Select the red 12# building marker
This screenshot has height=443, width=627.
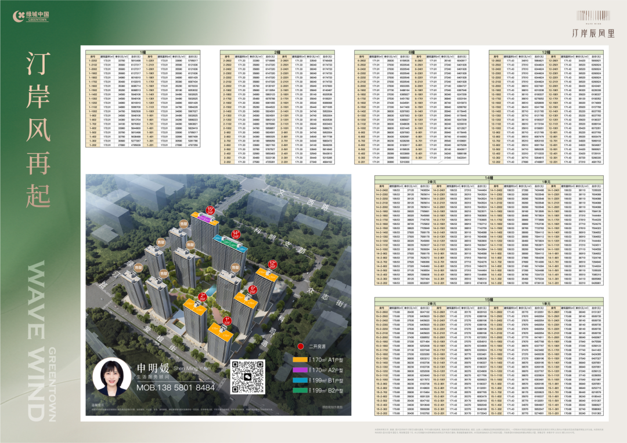[x=272, y=264]
